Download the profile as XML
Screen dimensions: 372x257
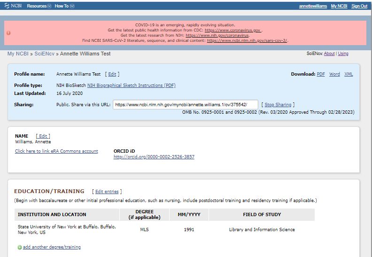pos(349,74)
